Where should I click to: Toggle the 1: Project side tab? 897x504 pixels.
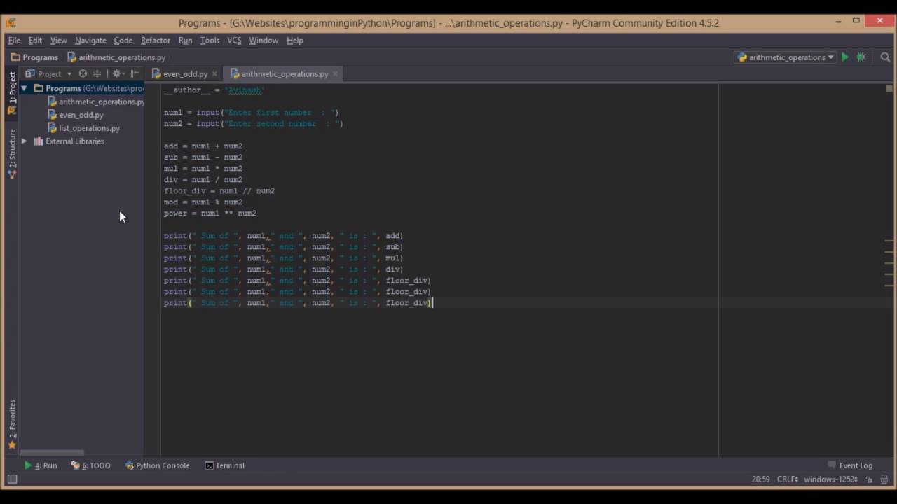[12, 92]
